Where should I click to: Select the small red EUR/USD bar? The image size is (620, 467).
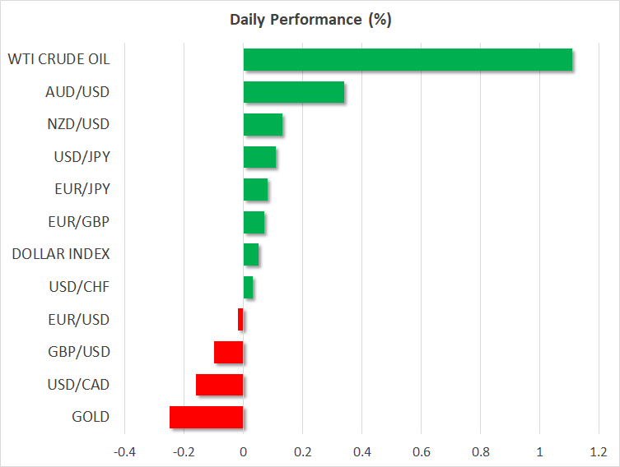click(240, 319)
